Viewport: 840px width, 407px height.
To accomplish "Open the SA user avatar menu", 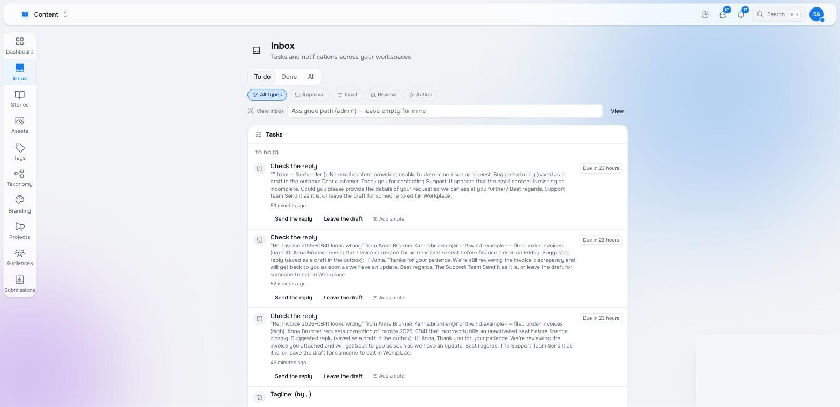I will tap(816, 14).
